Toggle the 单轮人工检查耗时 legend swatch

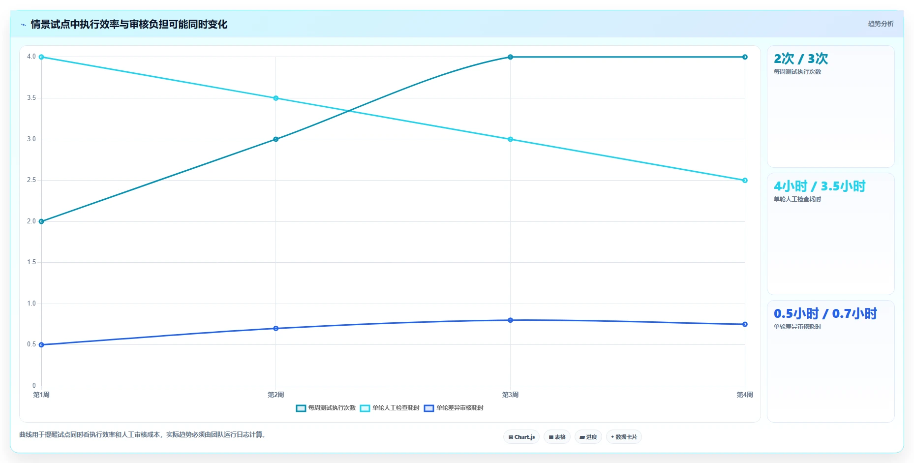(365, 408)
